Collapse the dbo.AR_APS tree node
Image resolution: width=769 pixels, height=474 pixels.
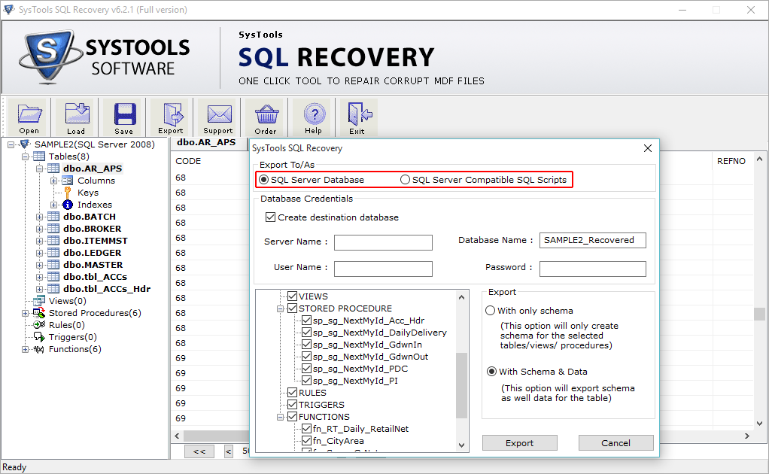click(x=39, y=169)
